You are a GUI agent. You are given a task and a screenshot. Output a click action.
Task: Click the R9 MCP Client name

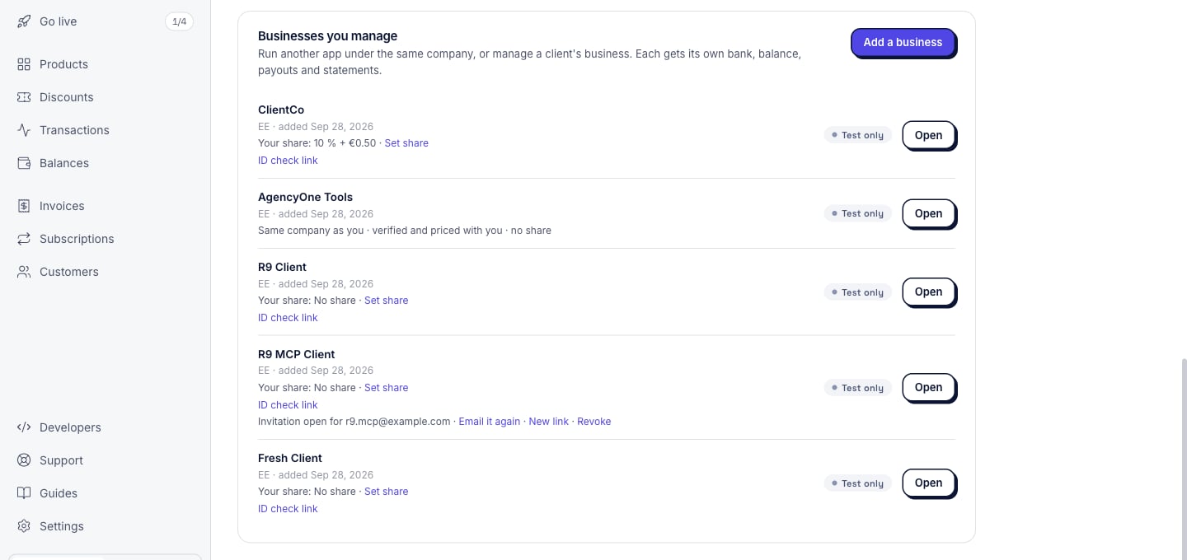[297, 355]
